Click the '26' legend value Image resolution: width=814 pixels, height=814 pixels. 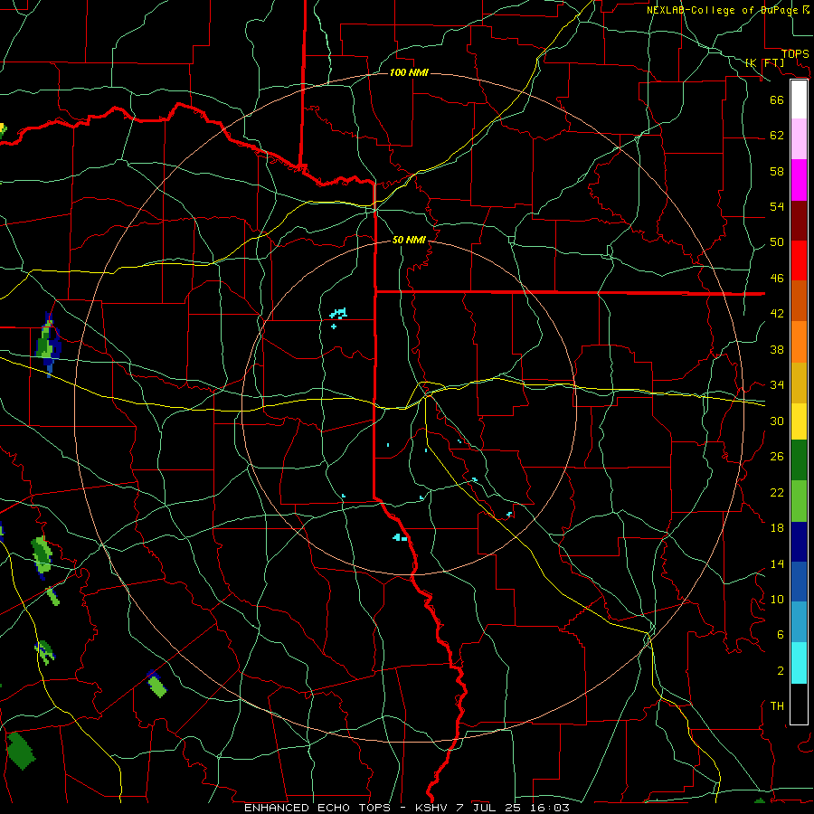click(777, 457)
